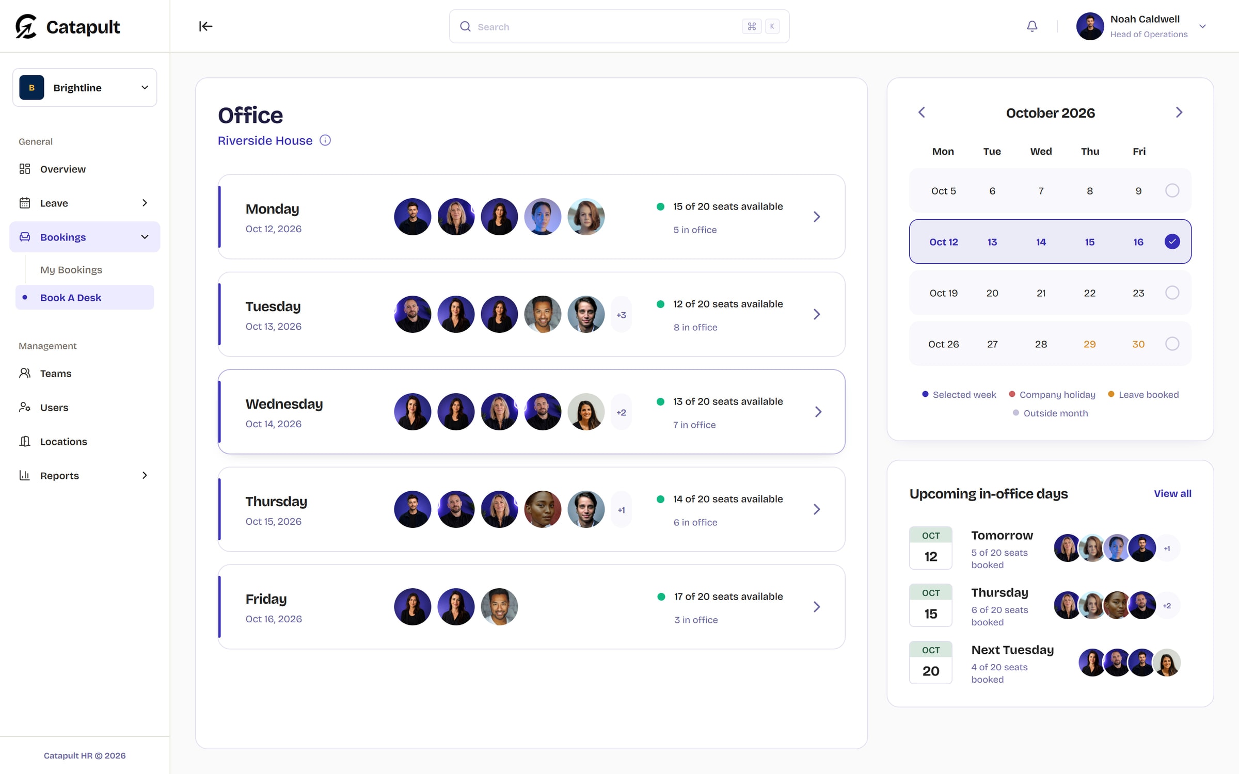Open Tuesday Oct 13 booking details arrow
This screenshot has width=1239, height=774.
tap(817, 314)
